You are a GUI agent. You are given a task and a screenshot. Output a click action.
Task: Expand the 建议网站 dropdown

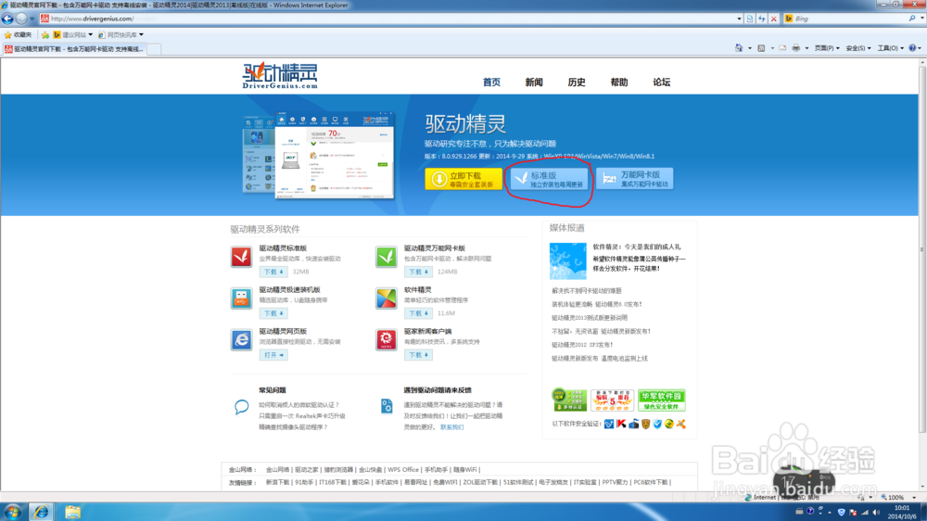91,35
